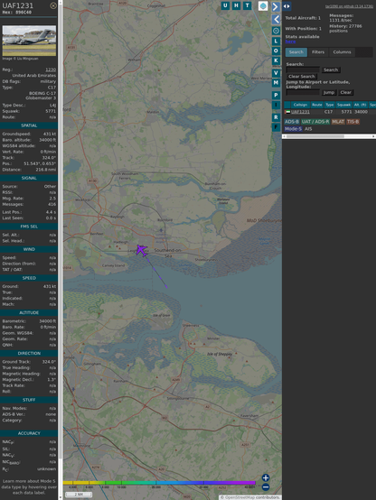376x500 pixels.
Task: Click the Pos.: 51.543°, 0.653° value
Action: tap(40, 163)
